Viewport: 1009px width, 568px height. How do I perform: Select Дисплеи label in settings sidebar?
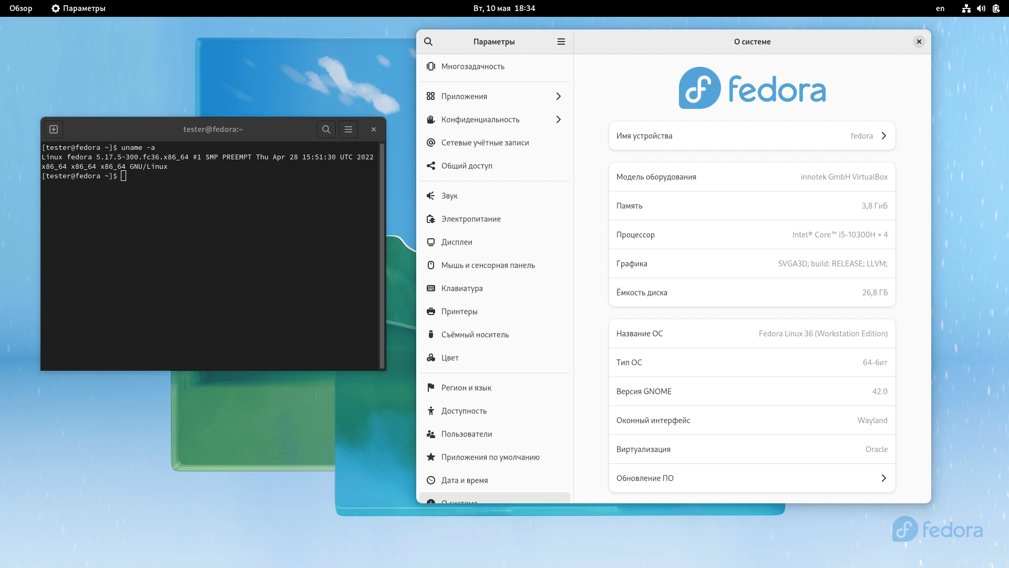coord(457,242)
